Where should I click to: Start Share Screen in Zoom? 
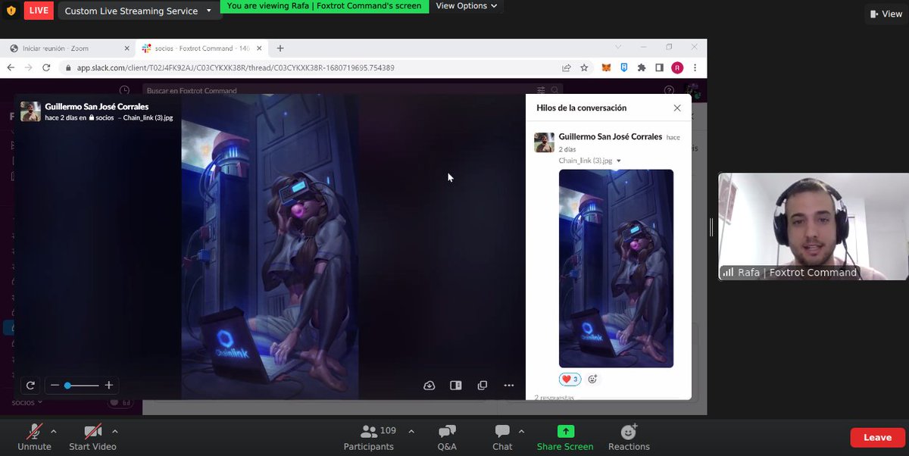[565, 437]
